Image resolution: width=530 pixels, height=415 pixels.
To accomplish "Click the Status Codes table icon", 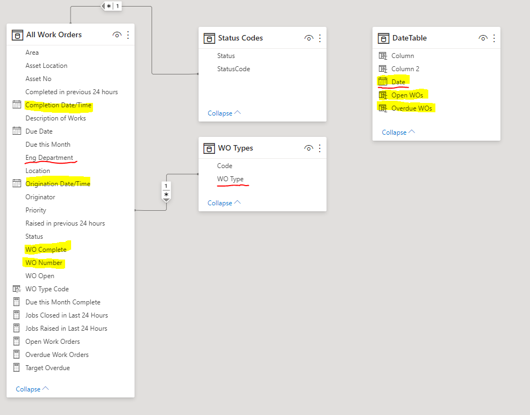I will tap(209, 38).
